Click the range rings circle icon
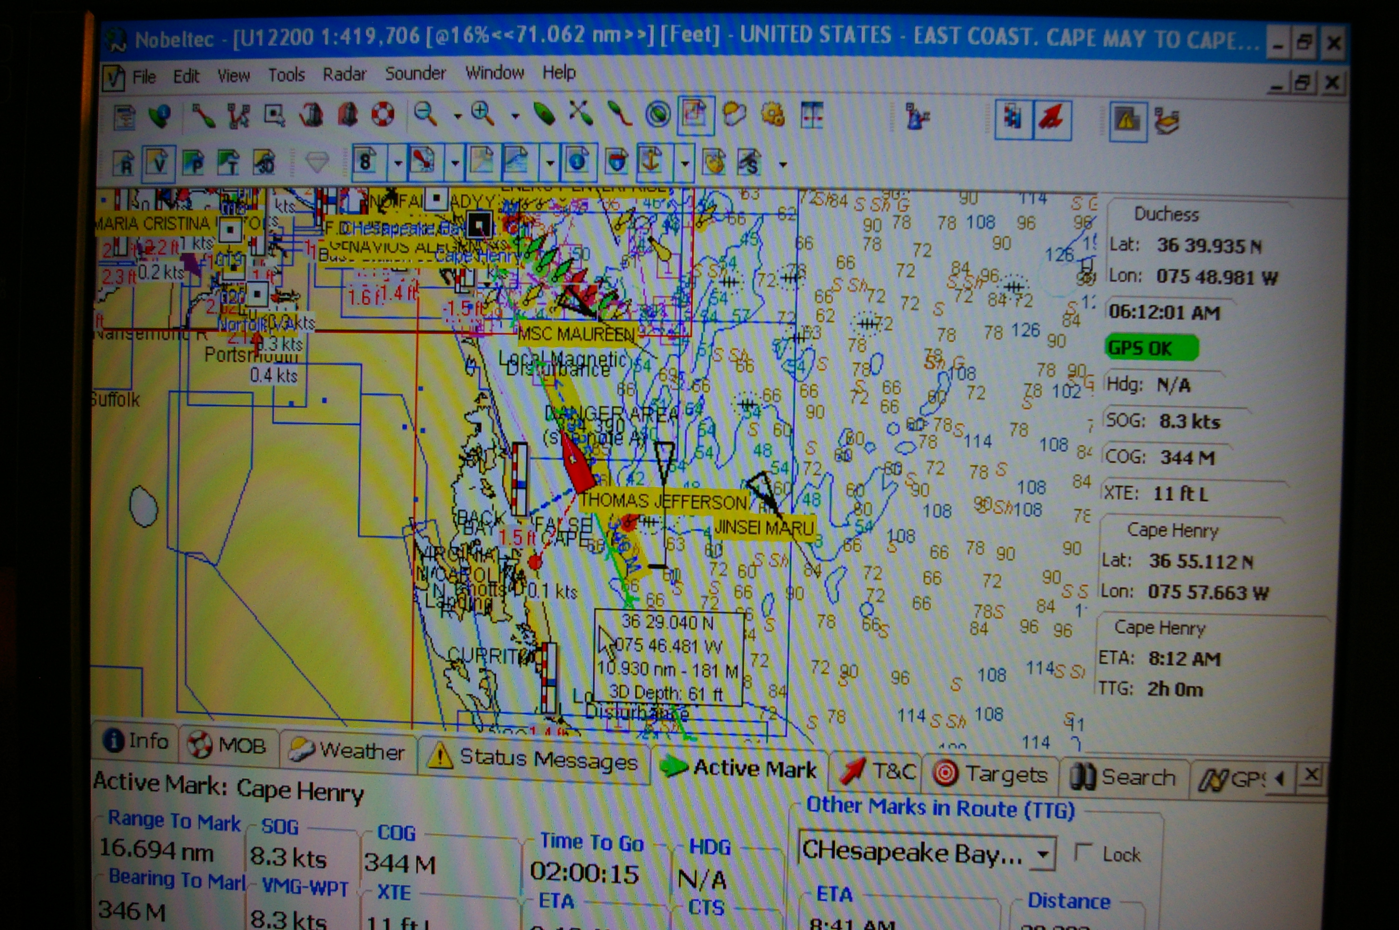1399x930 pixels. [658, 113]
